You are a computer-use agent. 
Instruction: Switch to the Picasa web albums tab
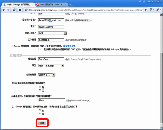point(51,5)
